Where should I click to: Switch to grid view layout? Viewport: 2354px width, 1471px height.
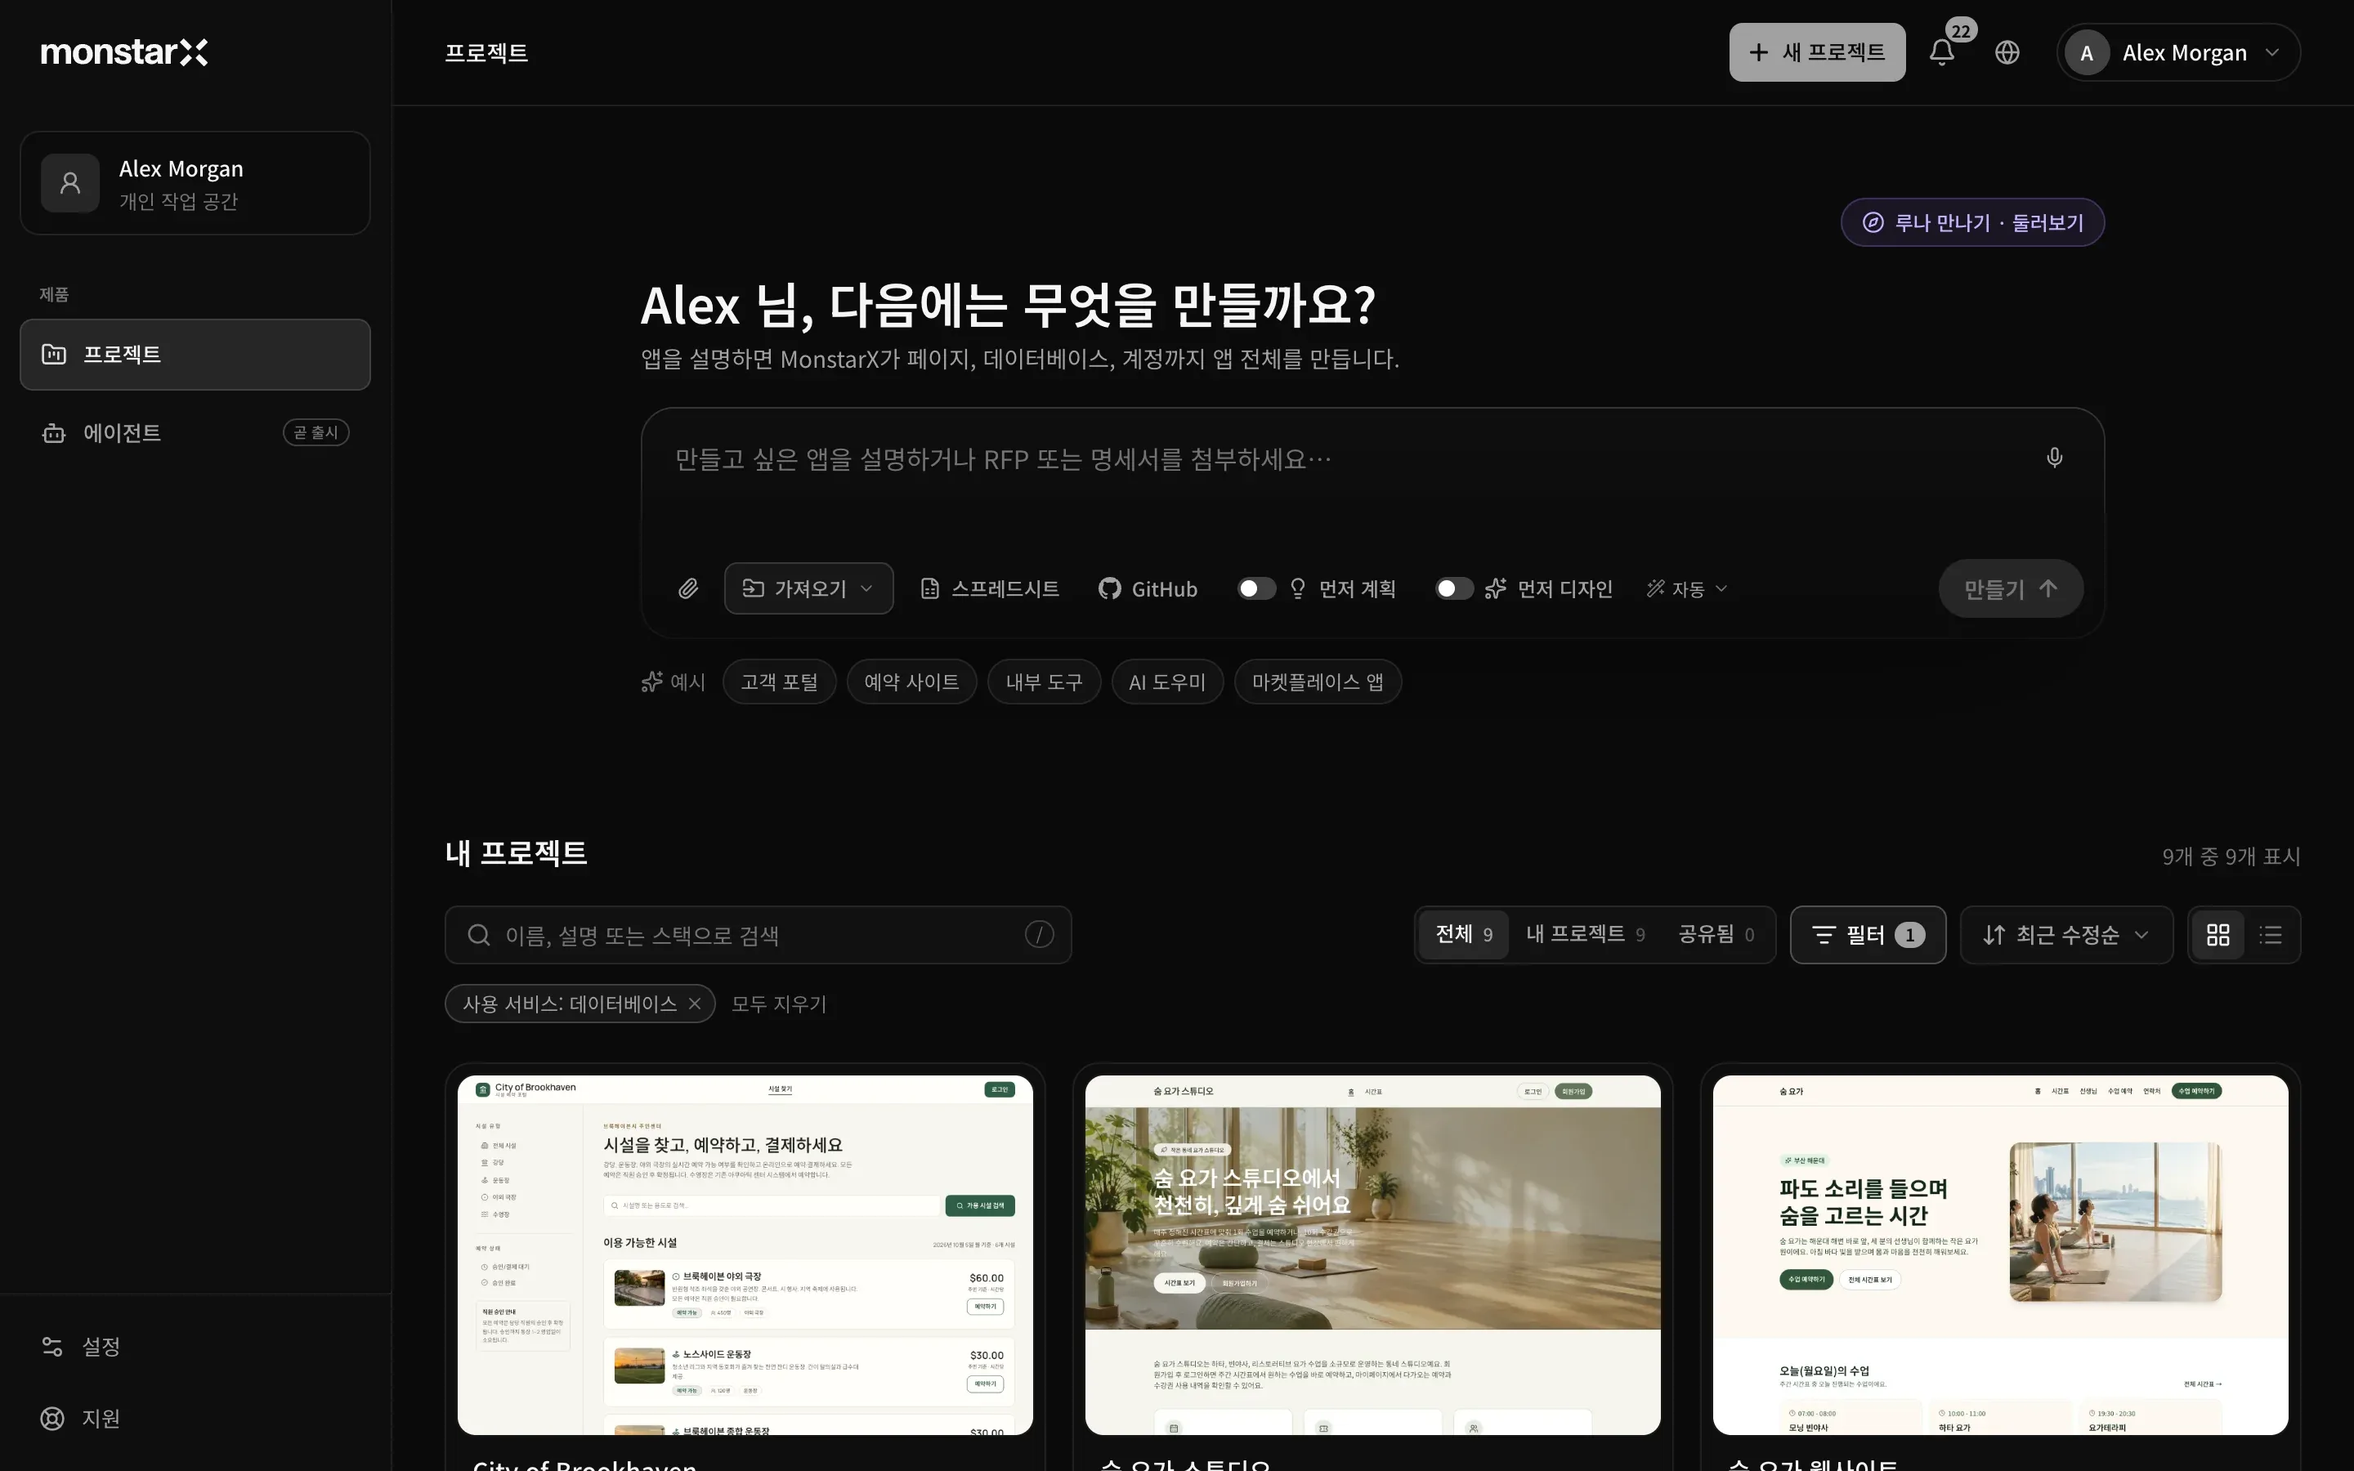click(x=2218, y=935)
